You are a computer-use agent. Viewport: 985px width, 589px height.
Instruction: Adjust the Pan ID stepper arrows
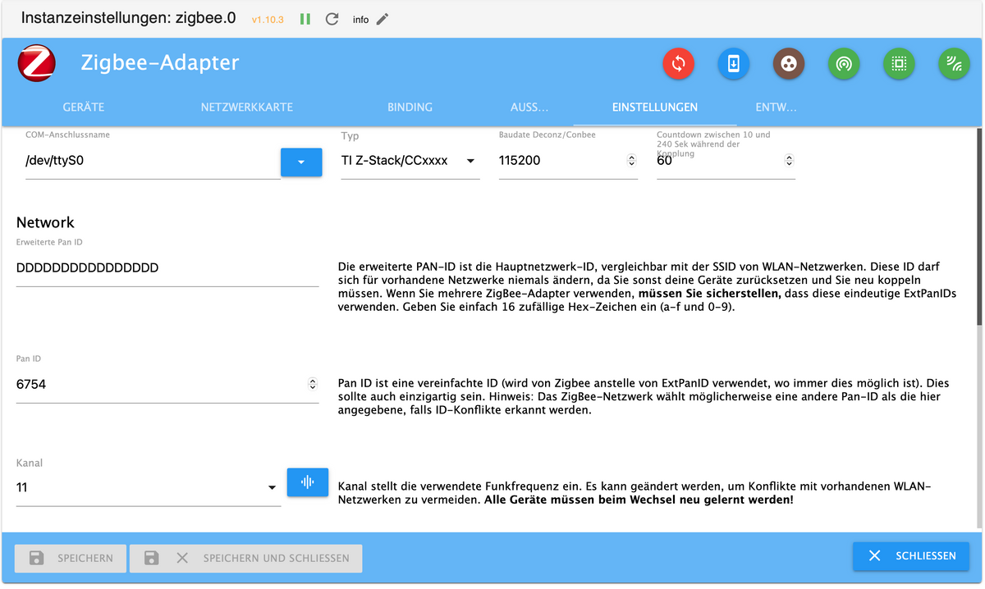point(313,384)
